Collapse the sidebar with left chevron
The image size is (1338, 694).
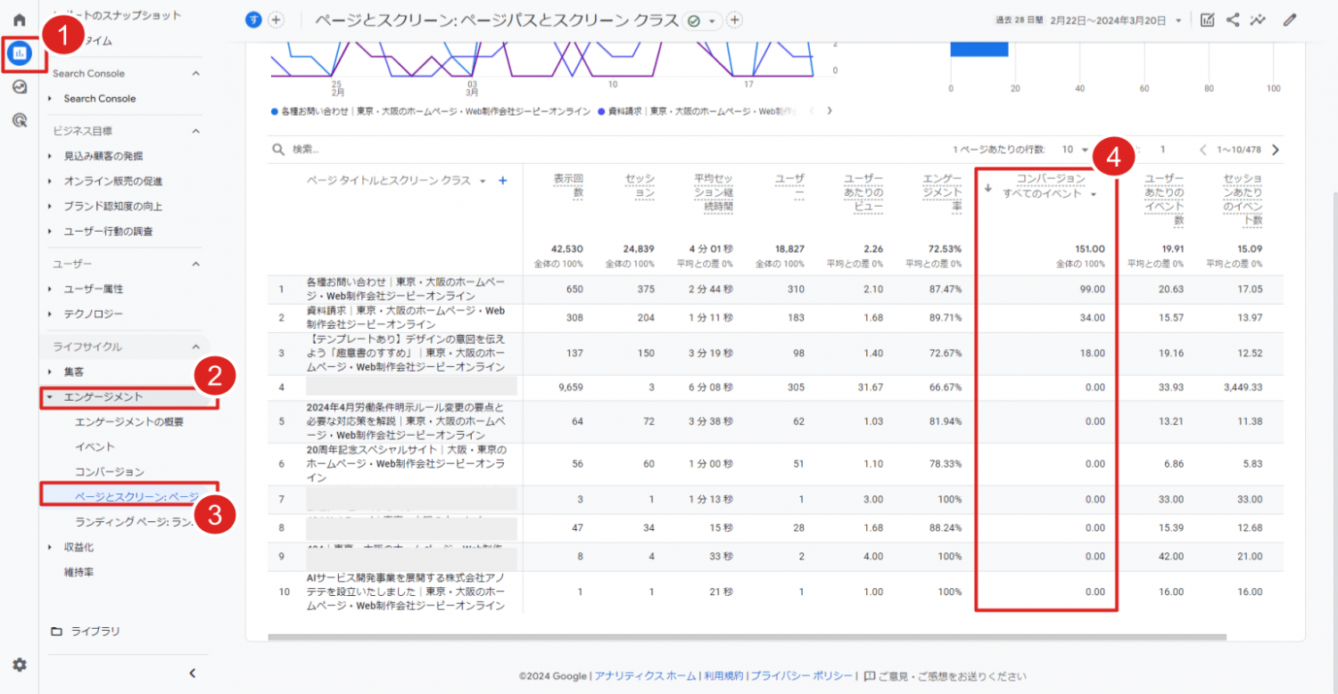193,673
